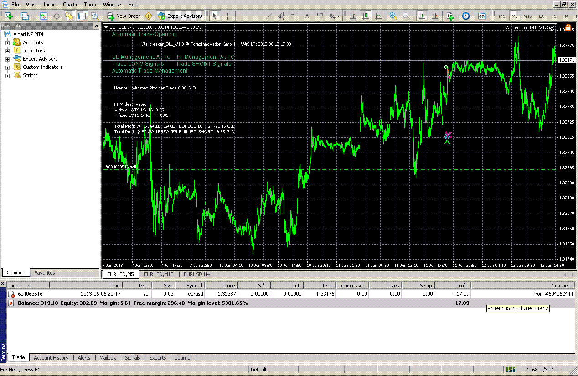This screenshot has width=578, height=376.
Task: Select the H4 timeframe
Action: 566,16
